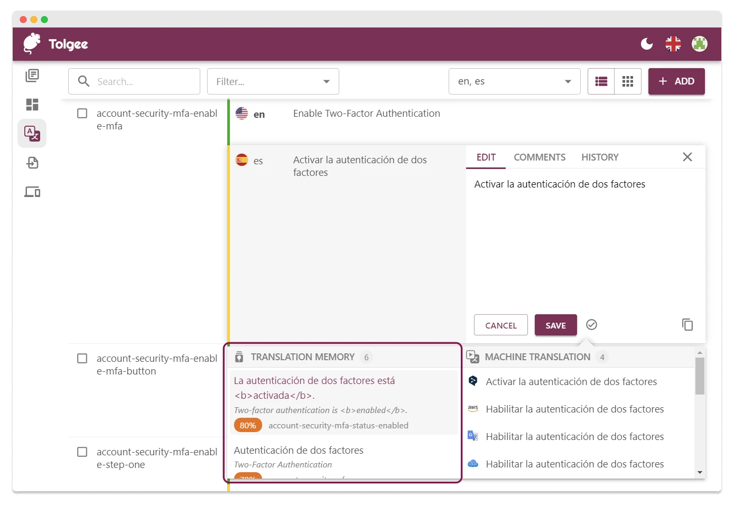Open language selector UK flag icon

pyautogui.click(x=673, y=44)
